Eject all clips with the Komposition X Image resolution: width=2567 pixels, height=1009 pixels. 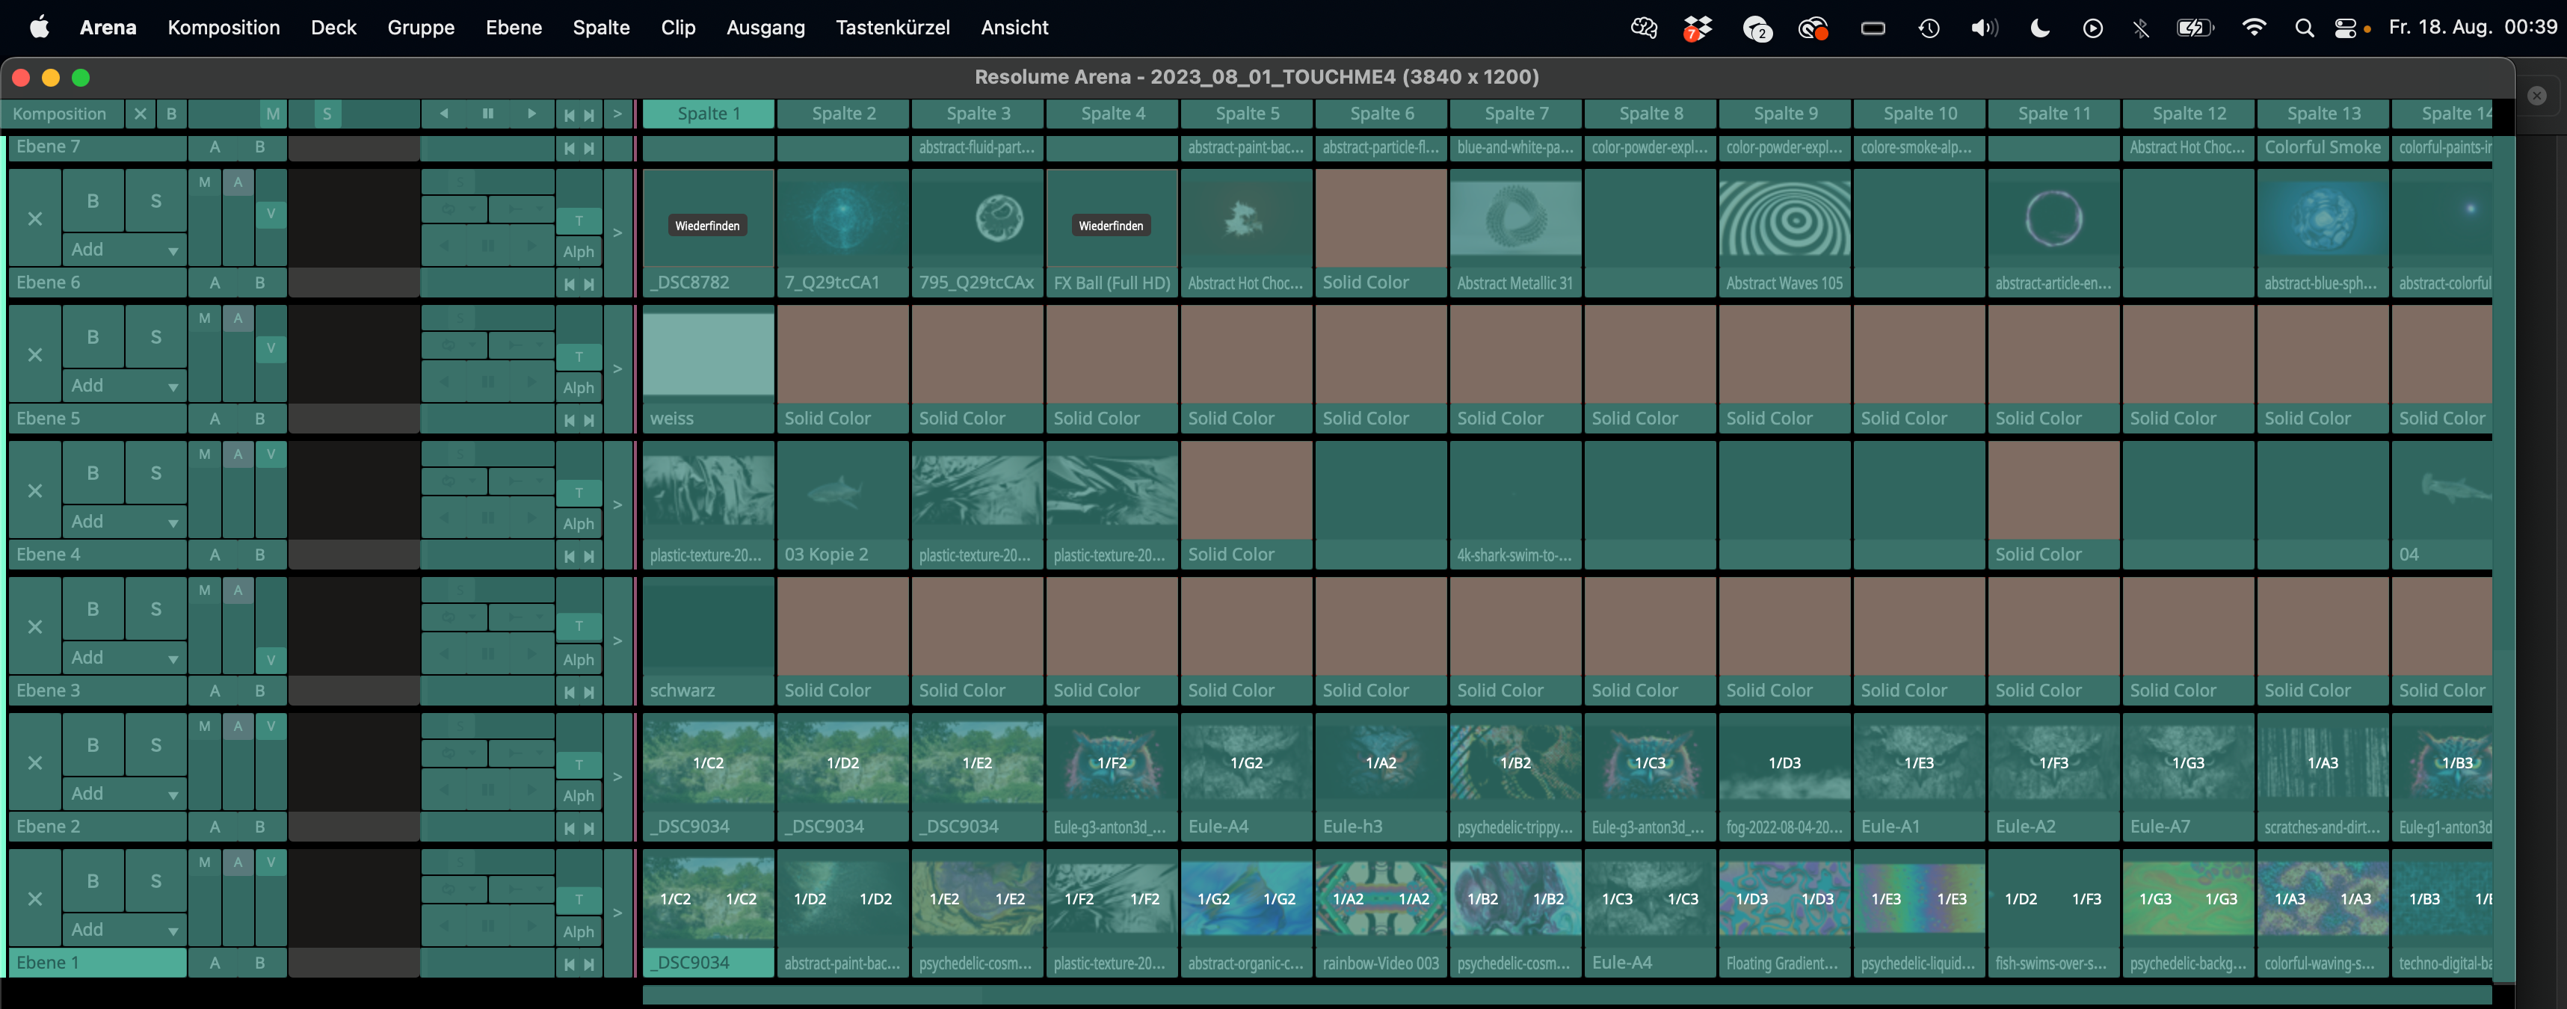click(141, 114)
